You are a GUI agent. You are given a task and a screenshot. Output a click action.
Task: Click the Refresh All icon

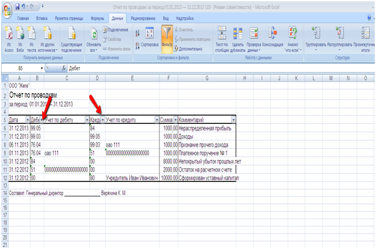point(94,36)
